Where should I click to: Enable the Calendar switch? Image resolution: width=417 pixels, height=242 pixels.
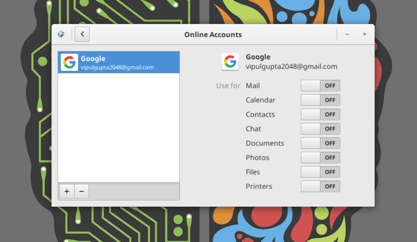pyautogui.click(x=320, y=100)
